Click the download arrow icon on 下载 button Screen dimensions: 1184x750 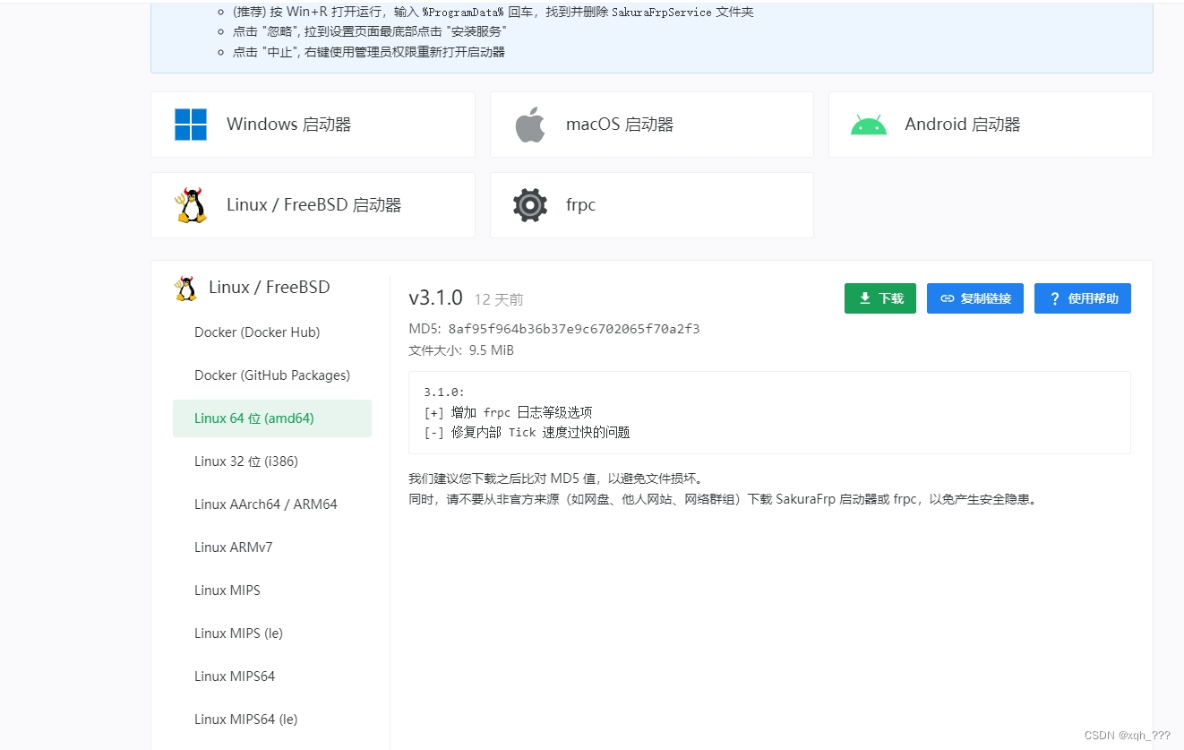864,297
